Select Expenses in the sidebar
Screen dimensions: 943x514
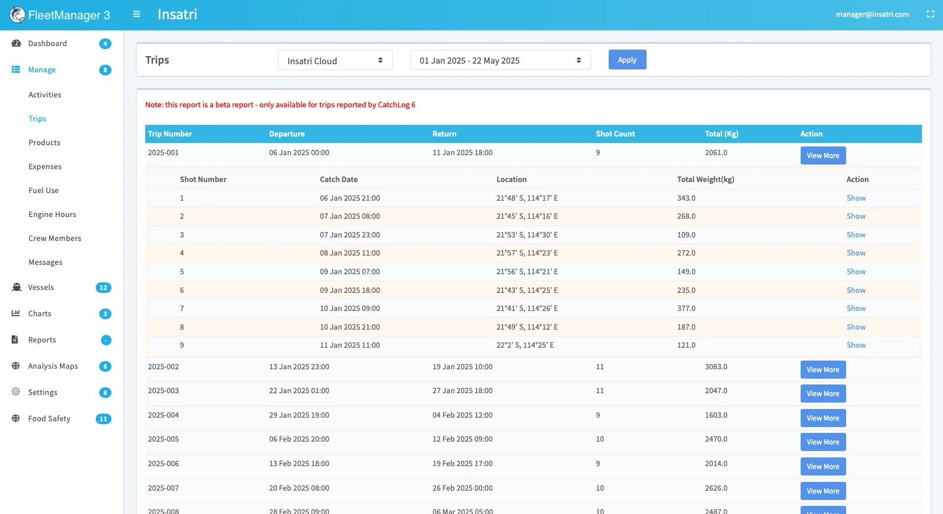pos(45,167)
